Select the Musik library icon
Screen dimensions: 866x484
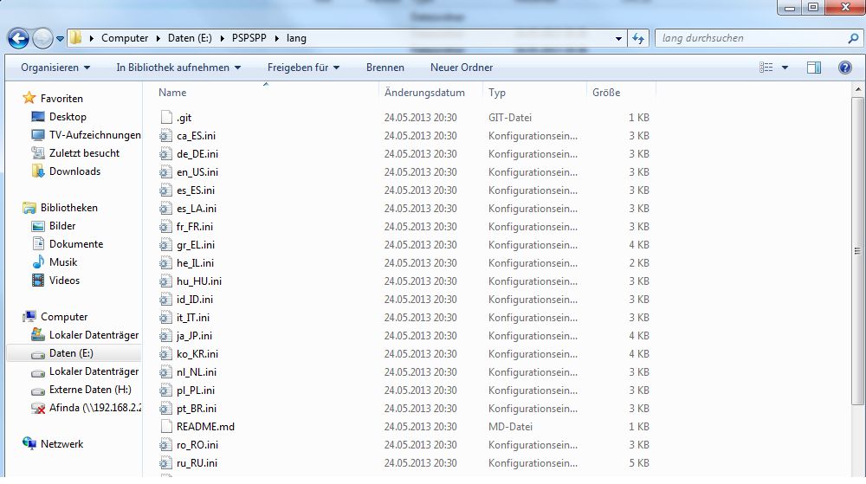[x=38, y=262]
